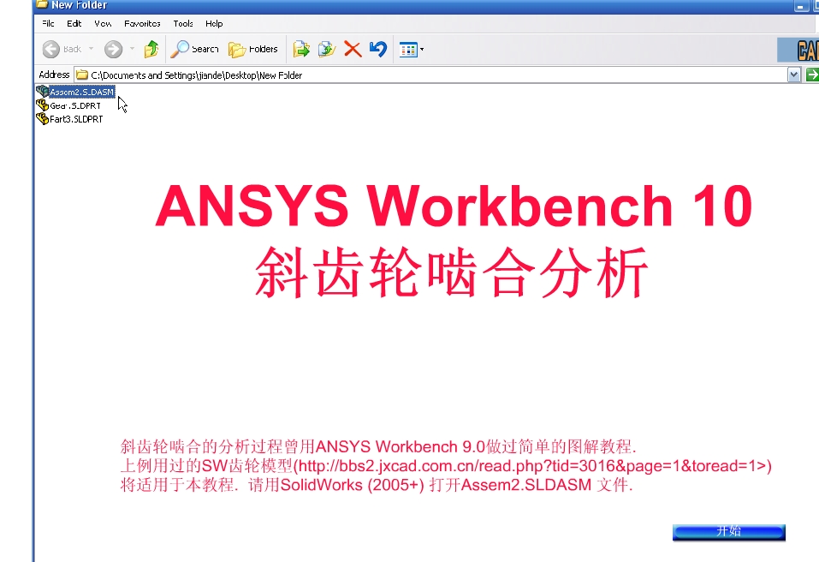Click the green Go arrow beside the address
The image size is (819, 562).
point(810,75)
